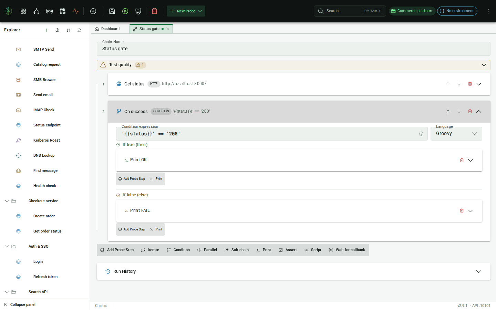Run the chain with the green play icon

tap(125, 11)
